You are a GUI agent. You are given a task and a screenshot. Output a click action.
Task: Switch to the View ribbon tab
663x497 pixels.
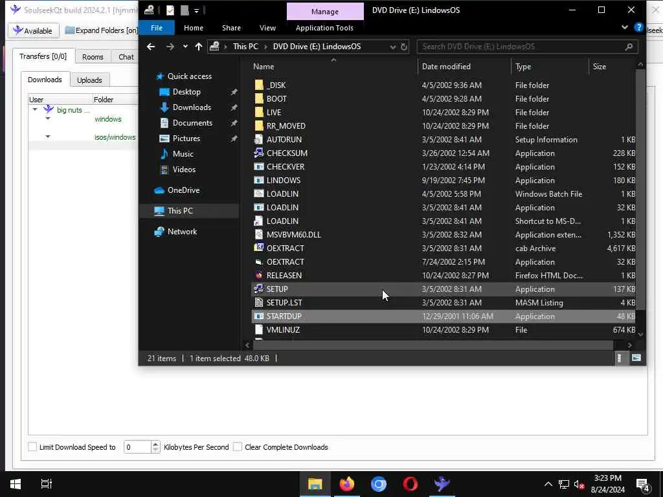click(267, 28)
